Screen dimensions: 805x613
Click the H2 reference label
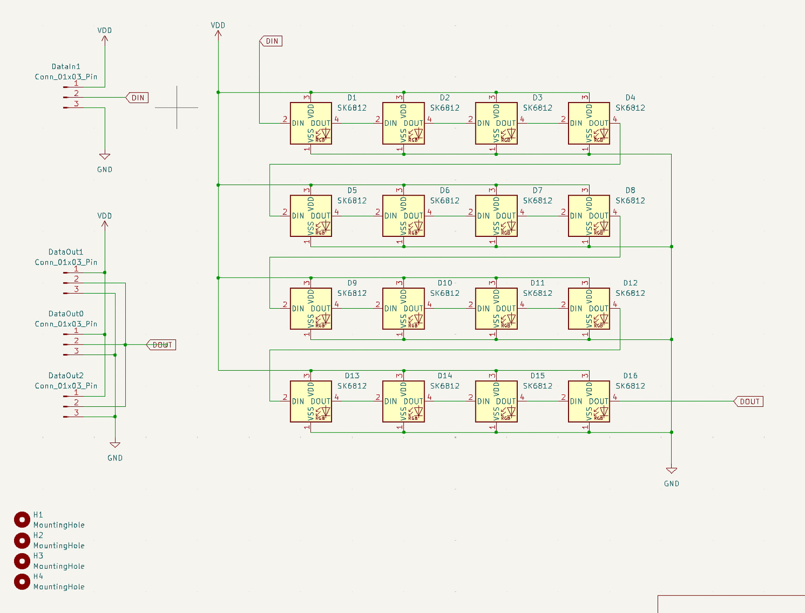click(x=38, y=535)
